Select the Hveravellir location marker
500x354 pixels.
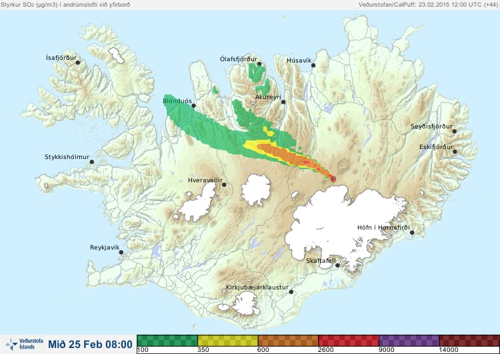pyautogui.click(x=224, y=184)
